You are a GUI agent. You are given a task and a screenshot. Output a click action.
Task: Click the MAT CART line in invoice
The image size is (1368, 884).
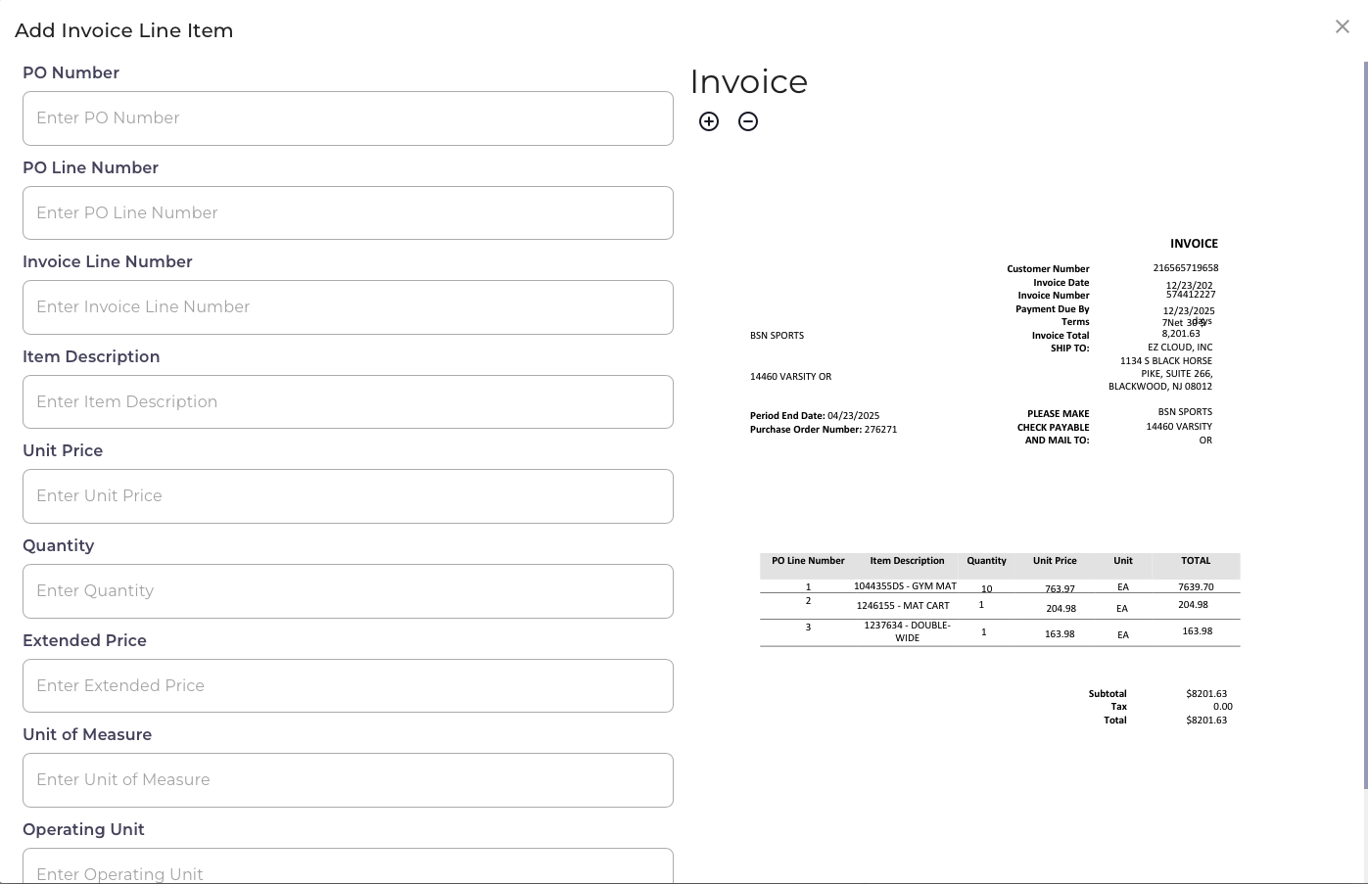pyautogui.click(x=903, y=606)
